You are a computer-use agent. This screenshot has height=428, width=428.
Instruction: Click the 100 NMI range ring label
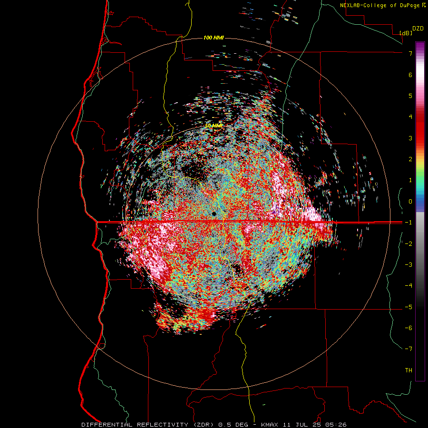(214, 38)
